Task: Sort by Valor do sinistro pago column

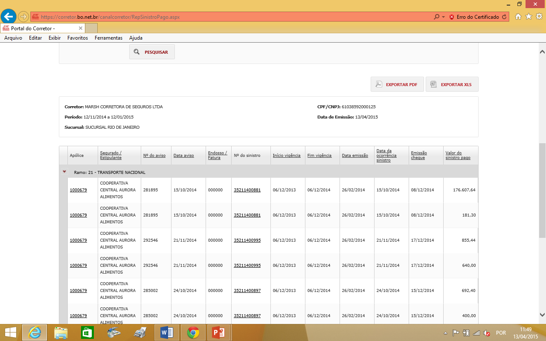Action: [458, 155]
